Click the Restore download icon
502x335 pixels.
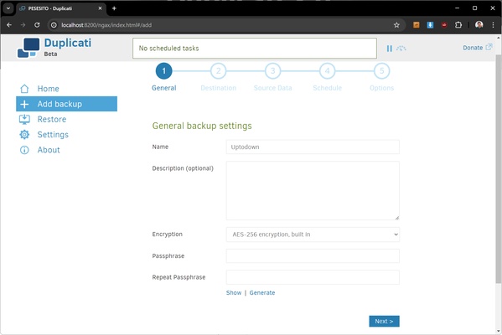pos(24,120)
